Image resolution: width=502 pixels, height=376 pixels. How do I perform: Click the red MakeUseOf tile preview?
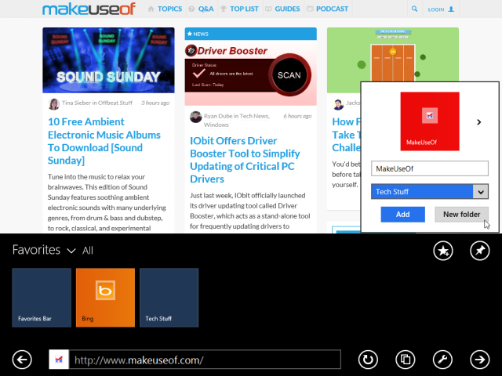click(430, 121)
